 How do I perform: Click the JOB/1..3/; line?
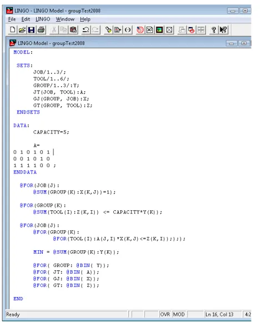click(x=49, y=72)
